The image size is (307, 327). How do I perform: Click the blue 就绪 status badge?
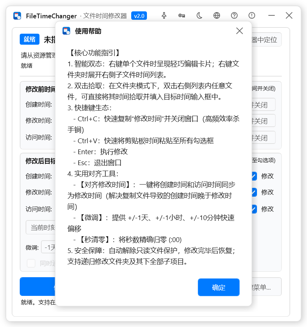(30, 39)
